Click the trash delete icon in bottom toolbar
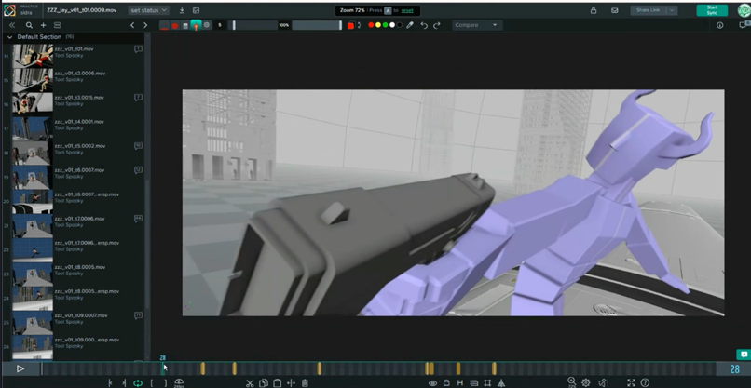The image size is (751, 388). (305, 382)
